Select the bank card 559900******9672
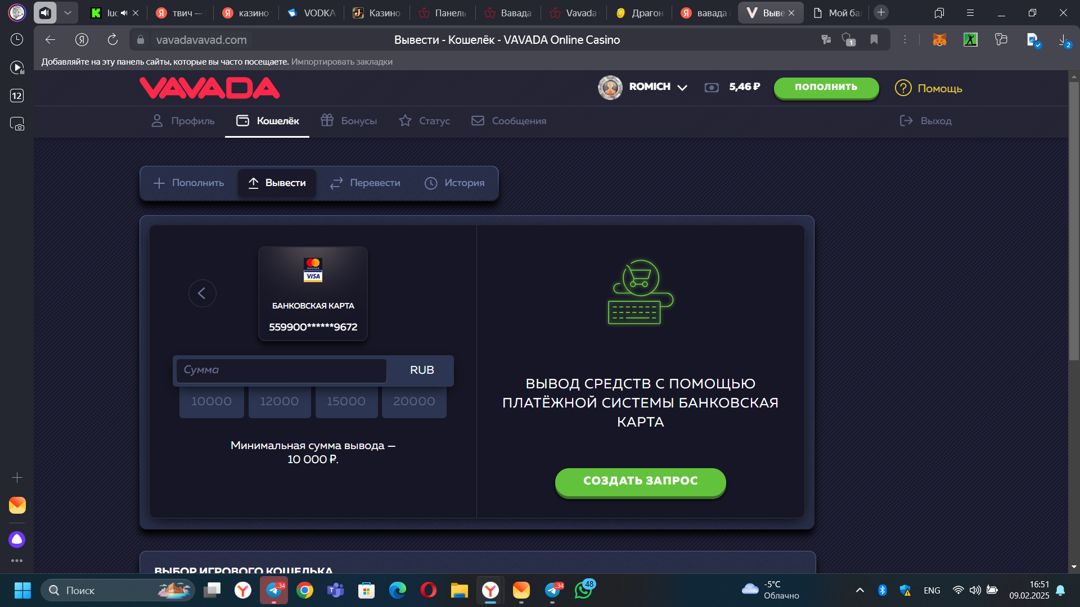The image size is (1080, 607). tap(313, 293)
